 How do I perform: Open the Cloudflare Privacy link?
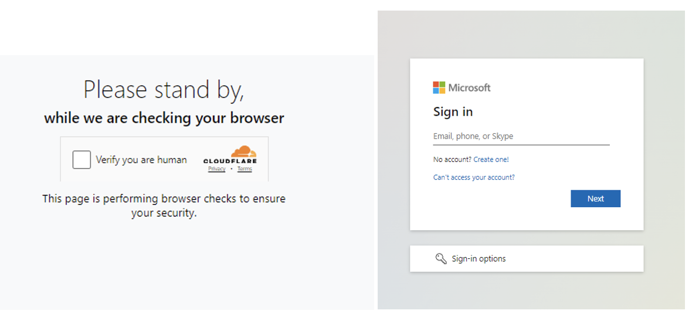click(217, 169)
